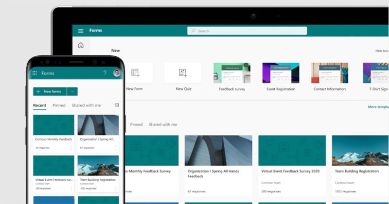389x204 pixels.
Task: Click Hide templates on the tablet
Action: pyautogui.click(x=382, y=51)
